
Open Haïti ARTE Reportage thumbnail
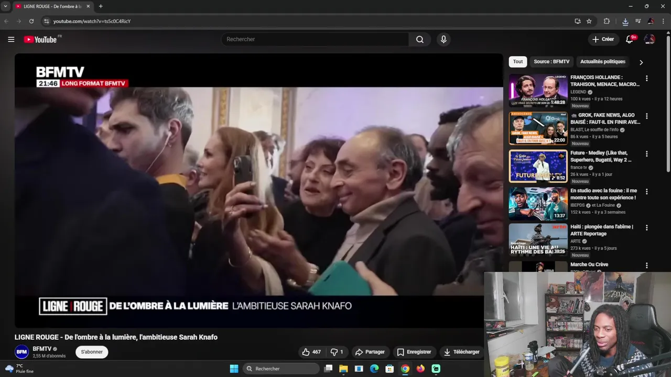click(x=538, y=240)
